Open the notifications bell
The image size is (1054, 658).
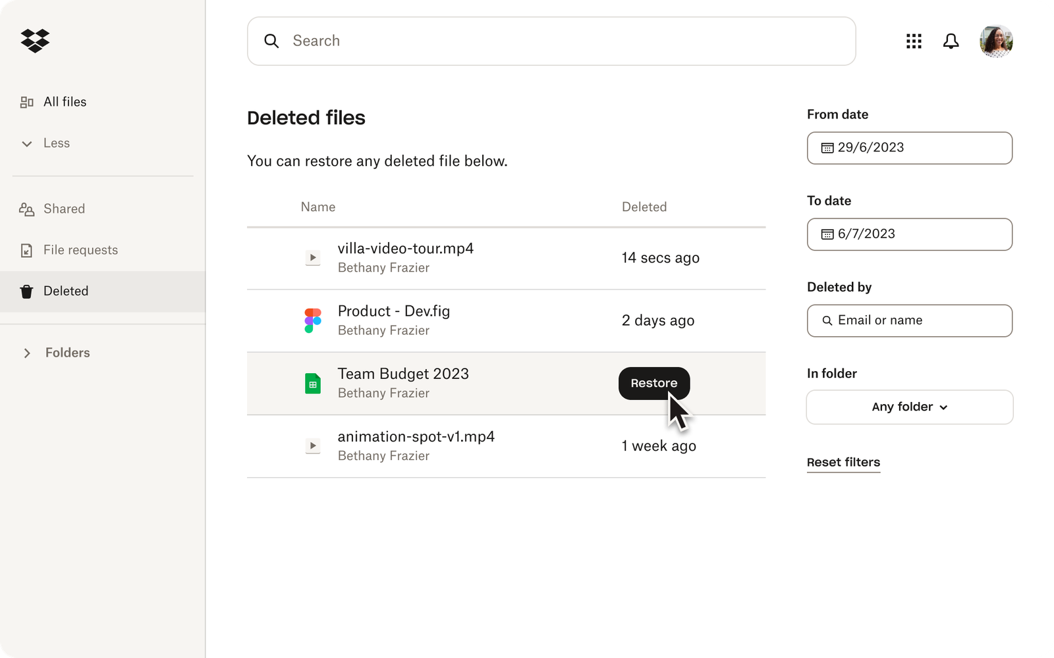(x=951, y=41)
